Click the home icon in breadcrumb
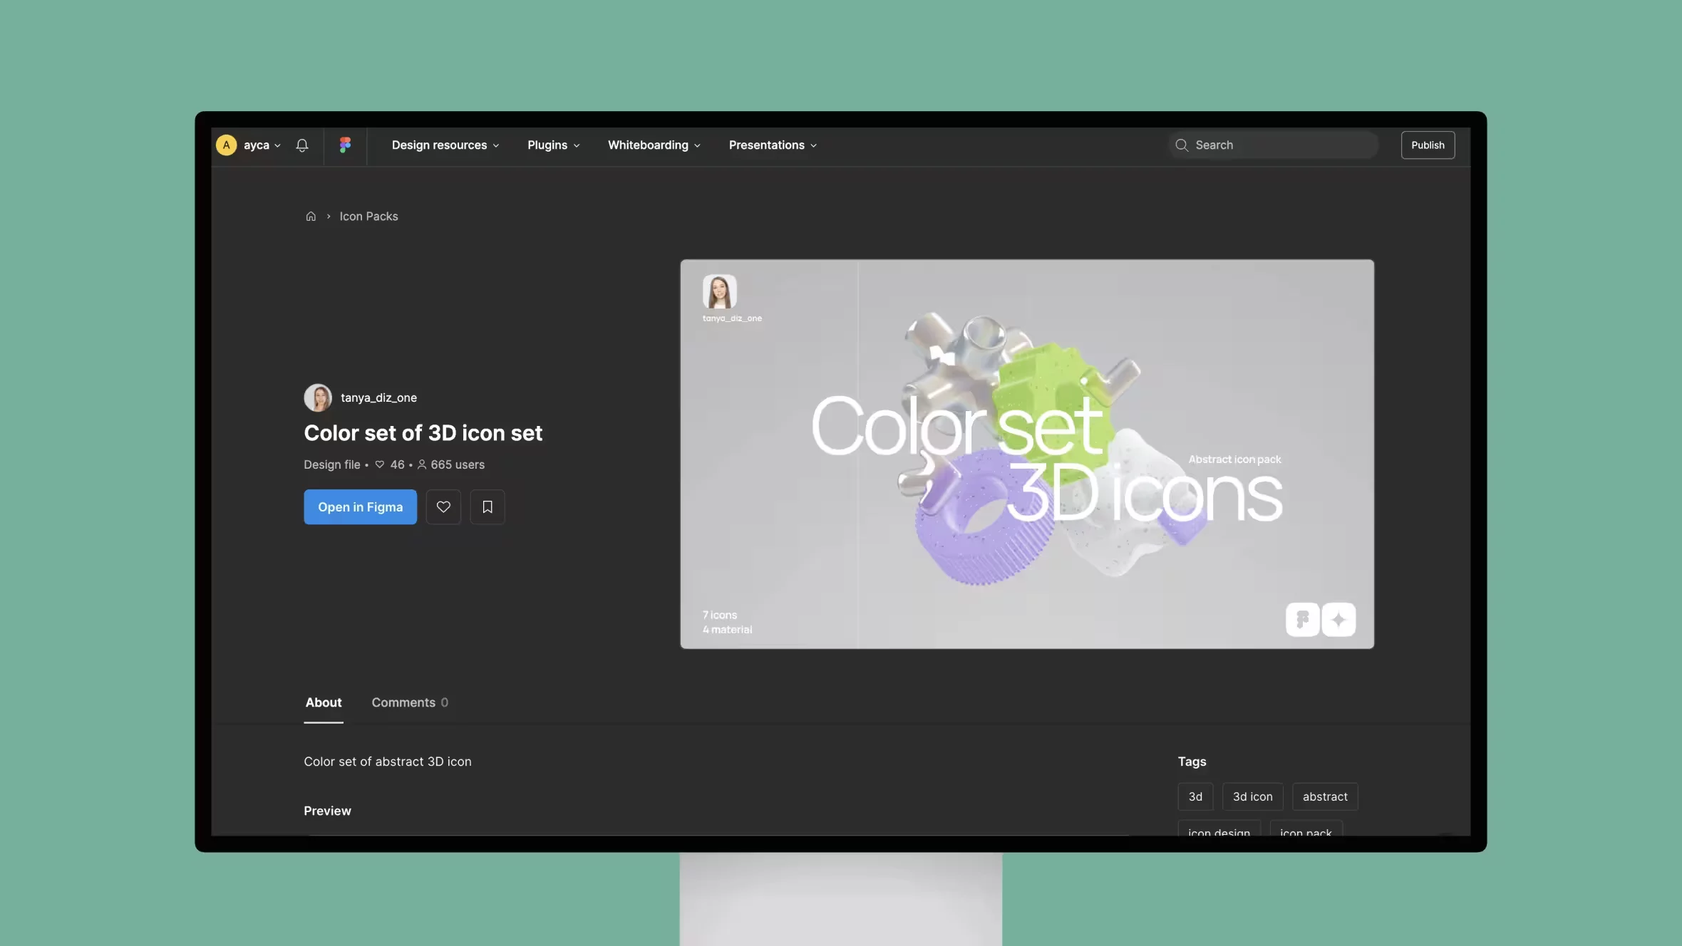This screenshot has width=1682, height=946. 311,215
